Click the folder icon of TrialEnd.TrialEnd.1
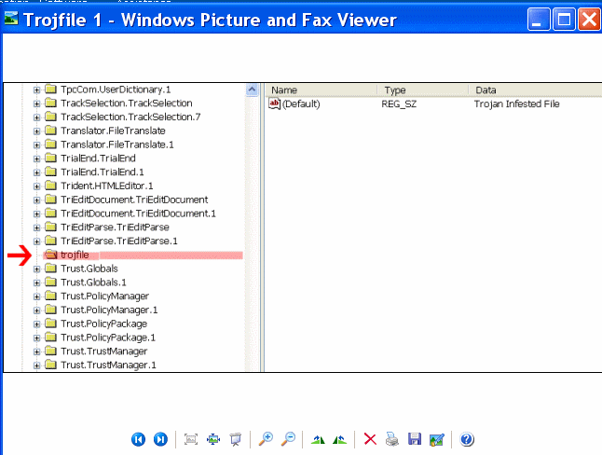602x455 pixels. [x=50, y=172]
